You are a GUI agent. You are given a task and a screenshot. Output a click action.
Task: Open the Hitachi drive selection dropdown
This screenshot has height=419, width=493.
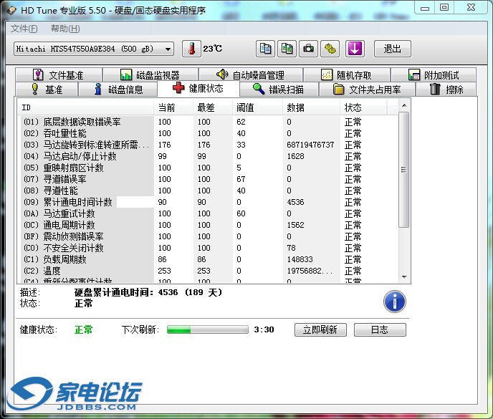tap(94, 49)
